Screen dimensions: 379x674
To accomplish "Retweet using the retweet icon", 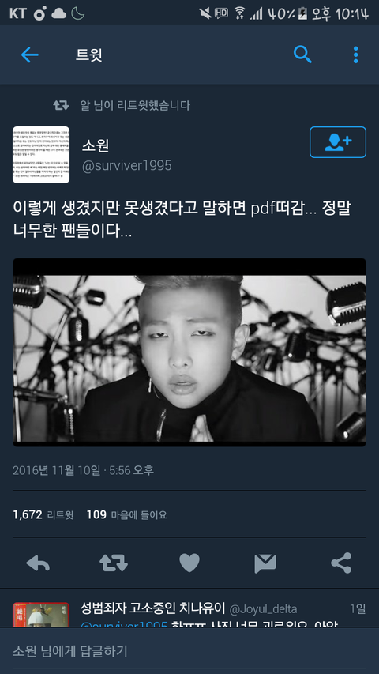I will 114,563.
